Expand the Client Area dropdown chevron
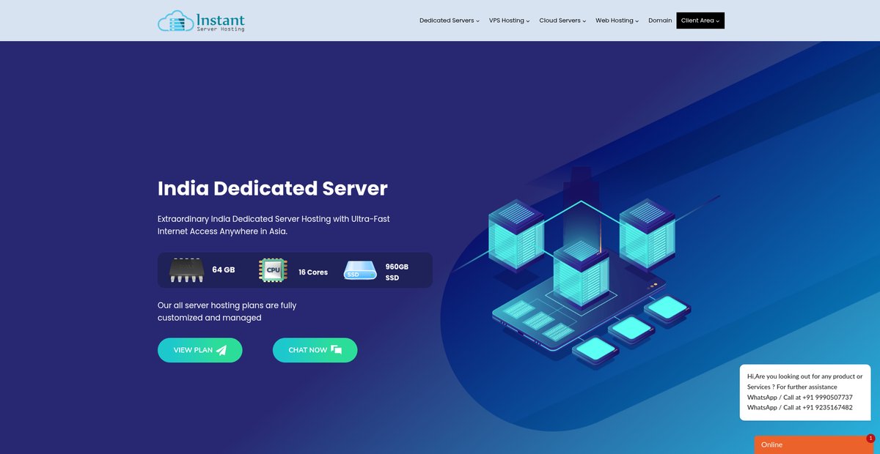The width and height of the screenshot is (880, 454). coord(718,21)
